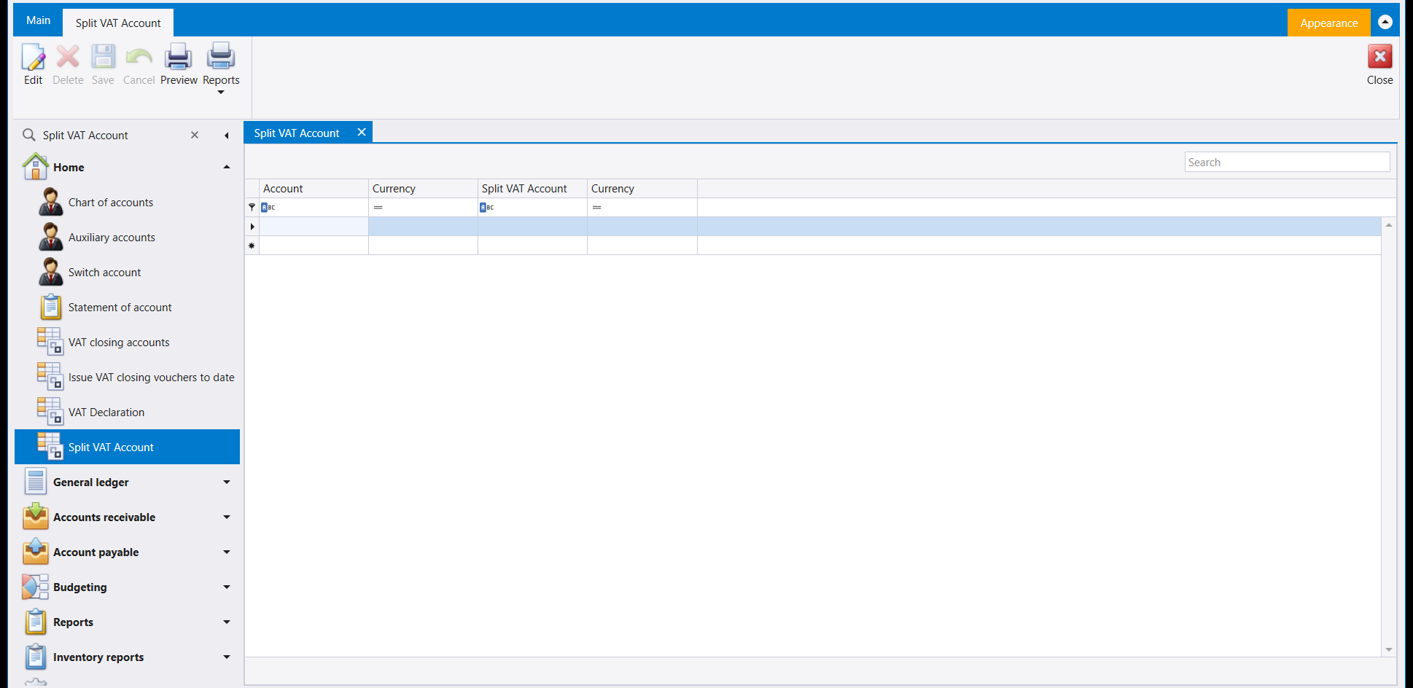Click the first Currency column header
This screenshot has height=688, width=1413.
(423, 188)
